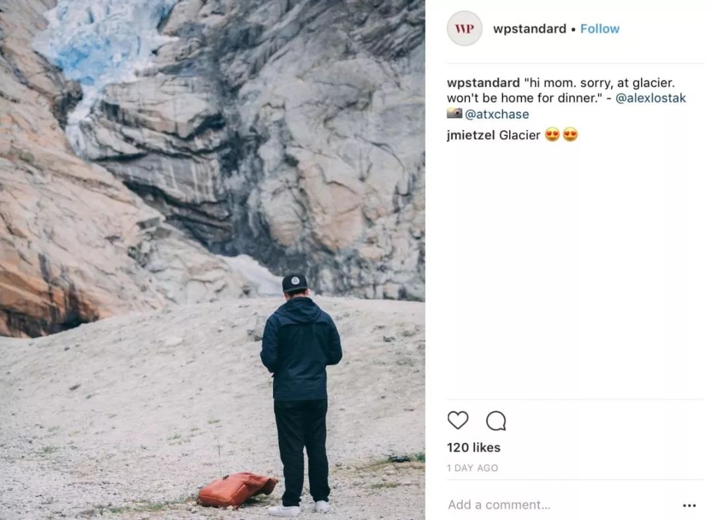The height and width of the screenshot is (520, 712).
Task: Open the 1 DAY AGO timestamp permalink
Action: pyautogui.click(x=472, y=468)
